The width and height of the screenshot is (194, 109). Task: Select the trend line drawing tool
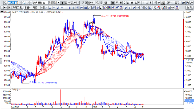pyautogui.click(x=46, y=8)
